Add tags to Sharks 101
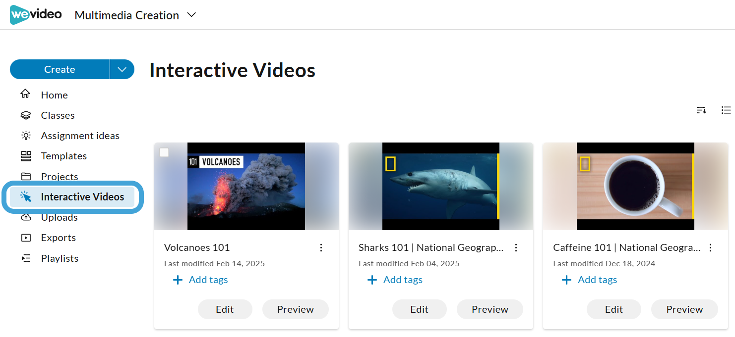 tap(395, 280)
